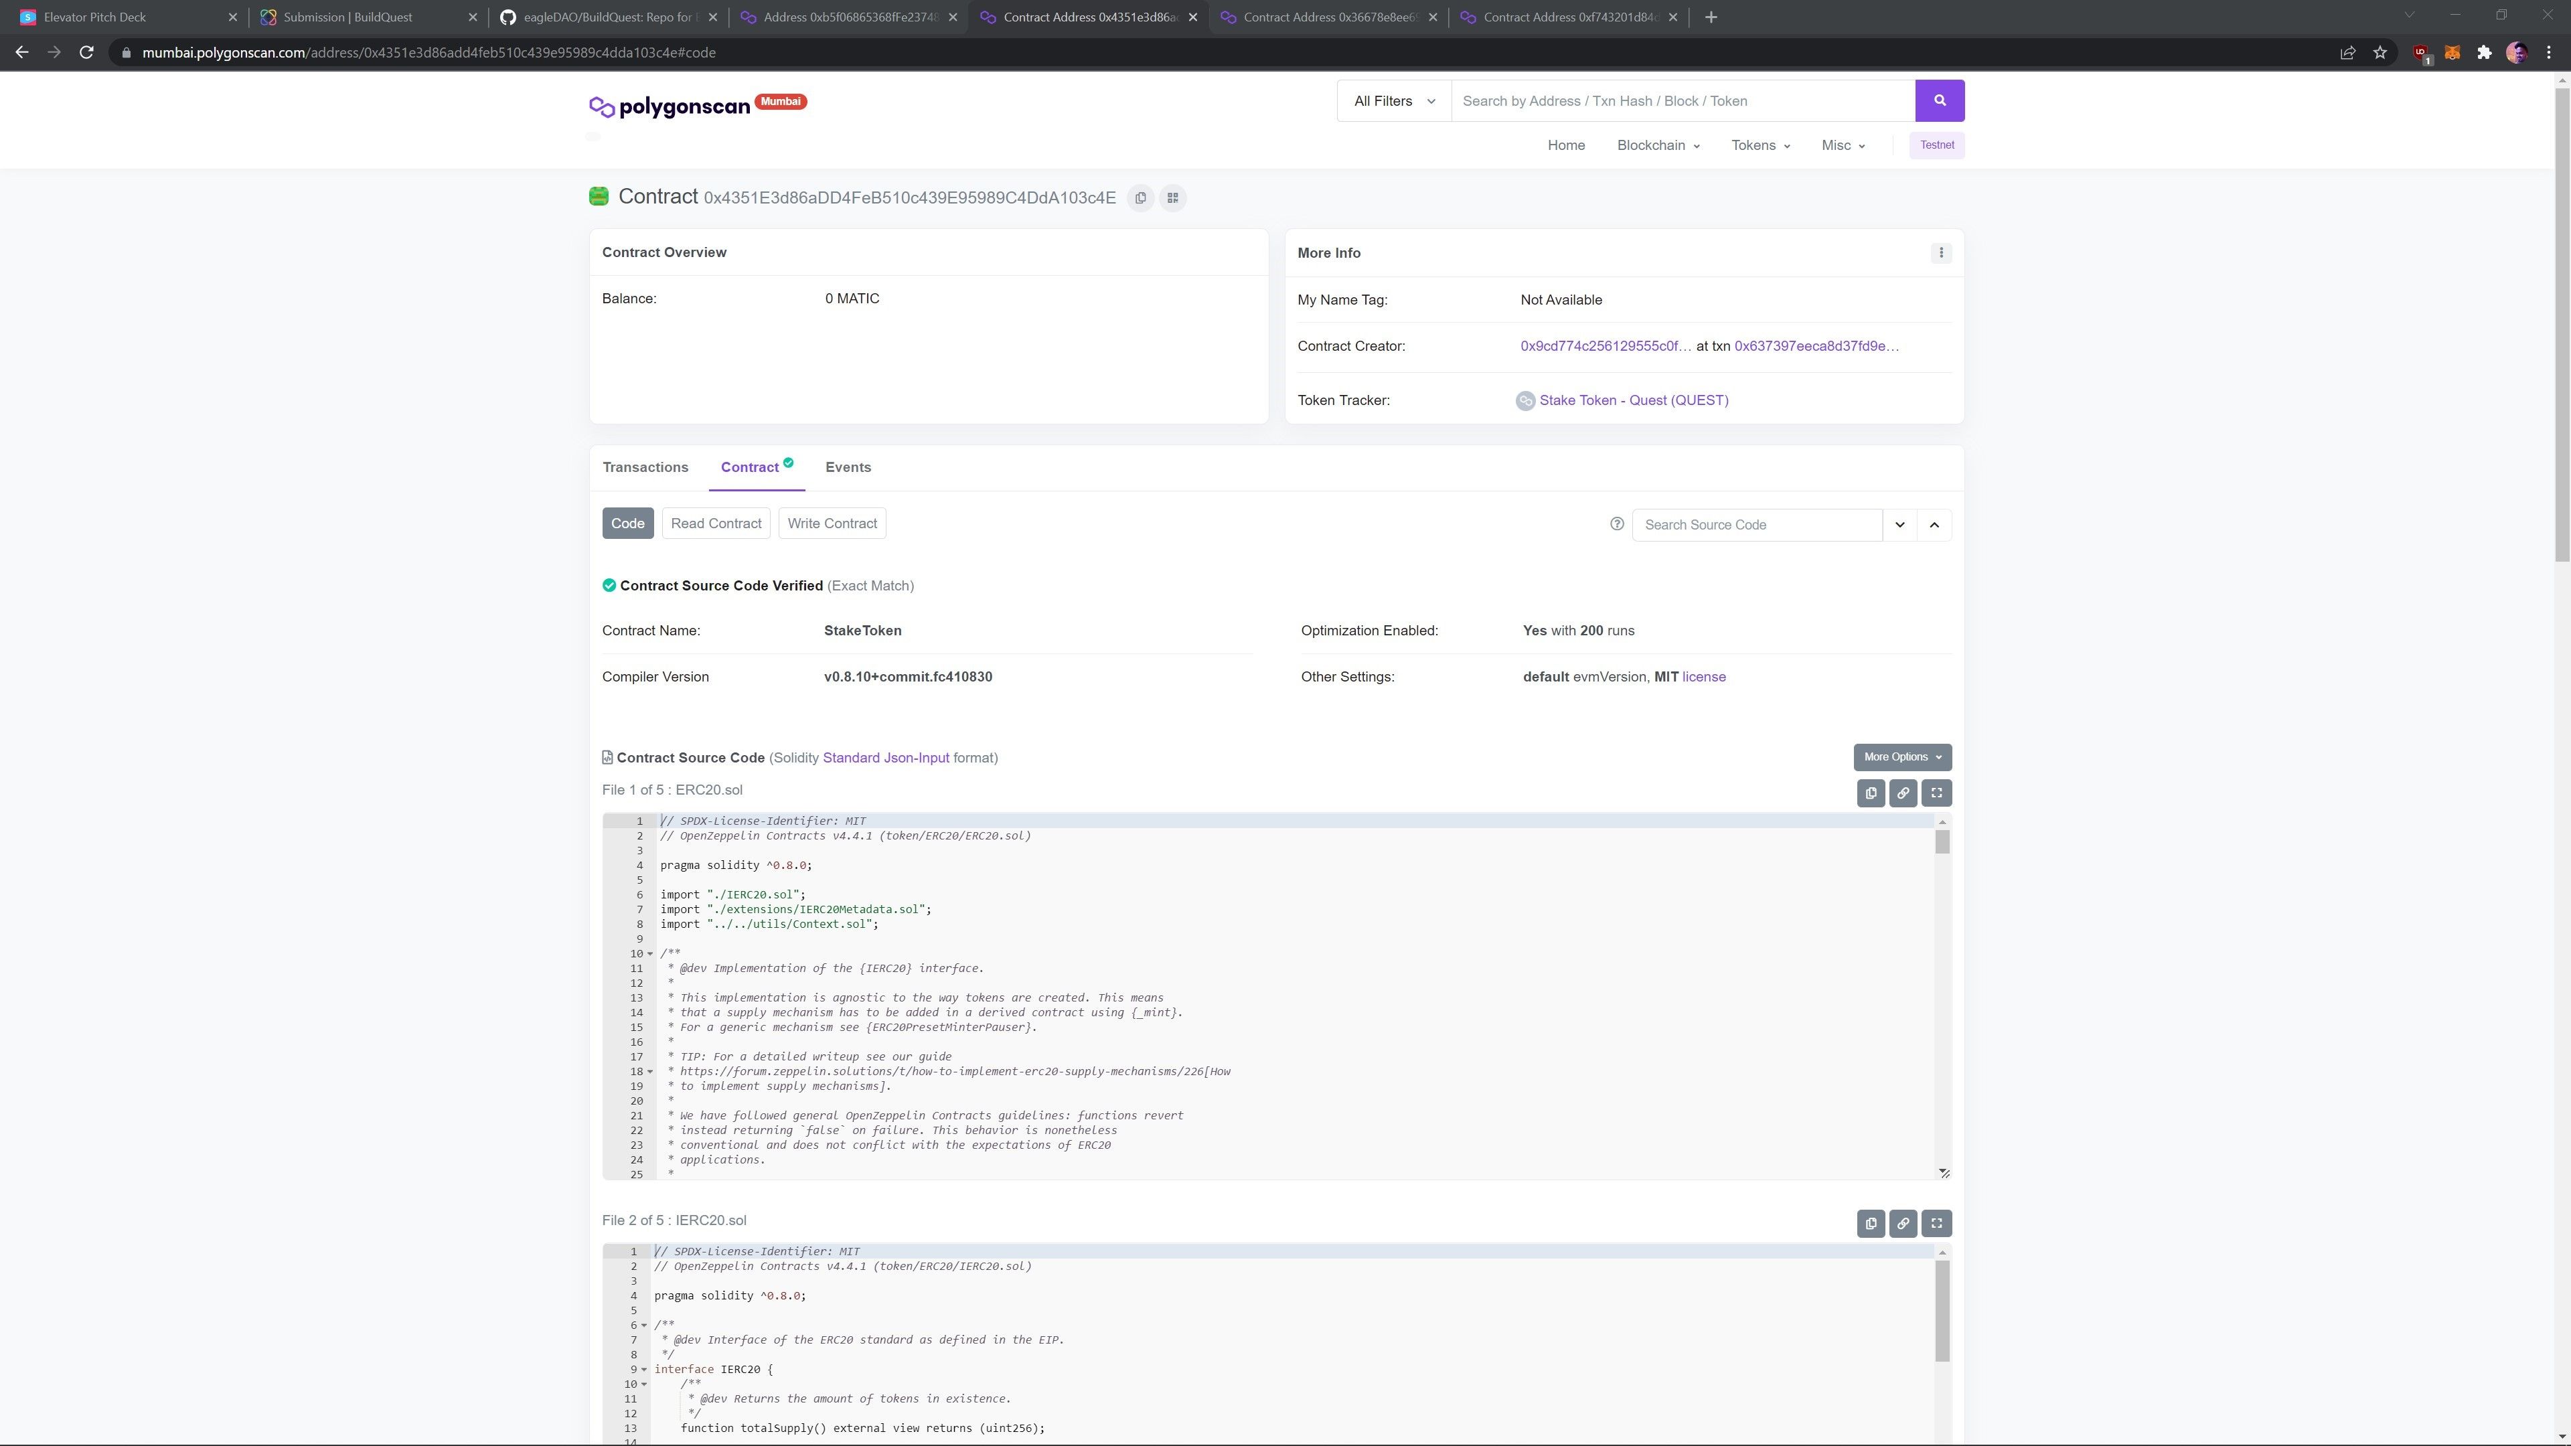Image resolution: width=2571 pixels, height=1446 pixels.
Task: Expand the Blockchain nav menu
Action: [x=1658, y=146]
